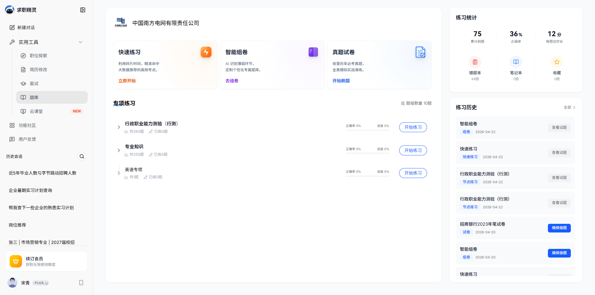Image resolution: width=595 pixels, height=295 pixels.
Task: Open the 收藏 star icon
Action: pyautogui.click(x=557, y=62)
